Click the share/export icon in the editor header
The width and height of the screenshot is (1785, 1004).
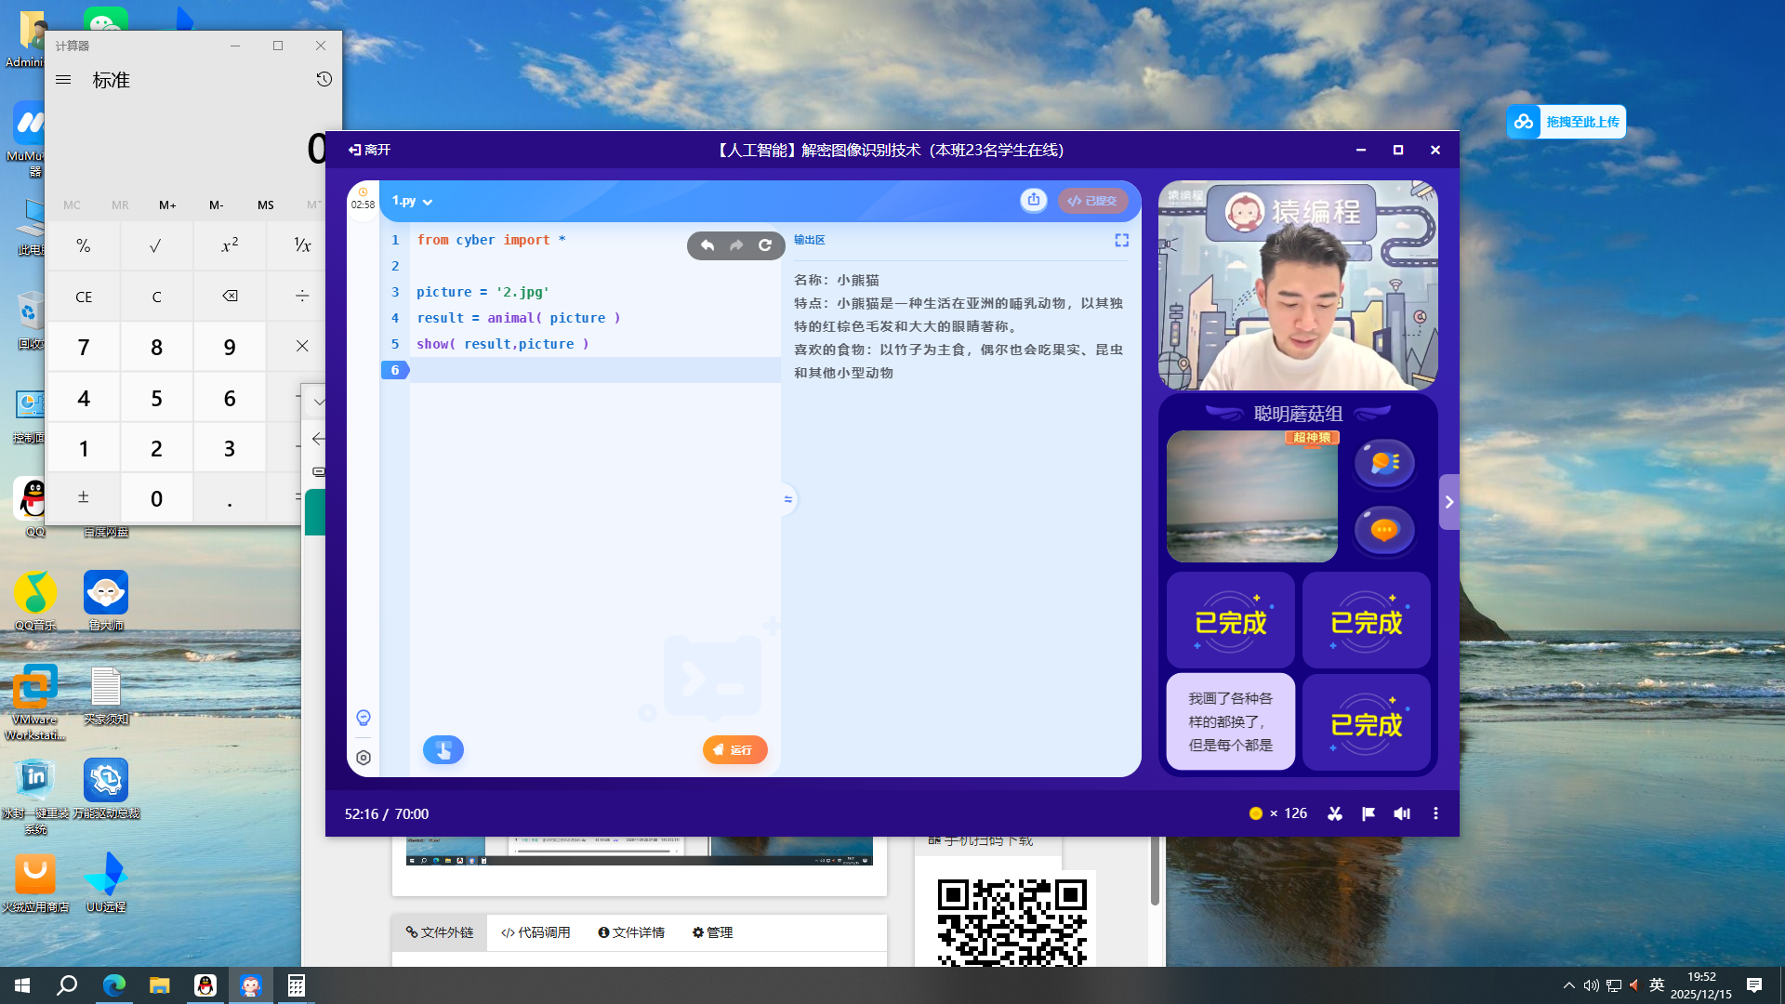1033,200
